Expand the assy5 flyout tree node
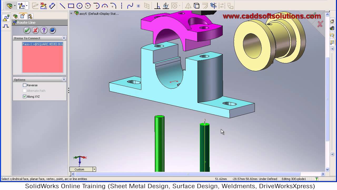This screenshot has height=190, width=337. (x=71, y=13)
